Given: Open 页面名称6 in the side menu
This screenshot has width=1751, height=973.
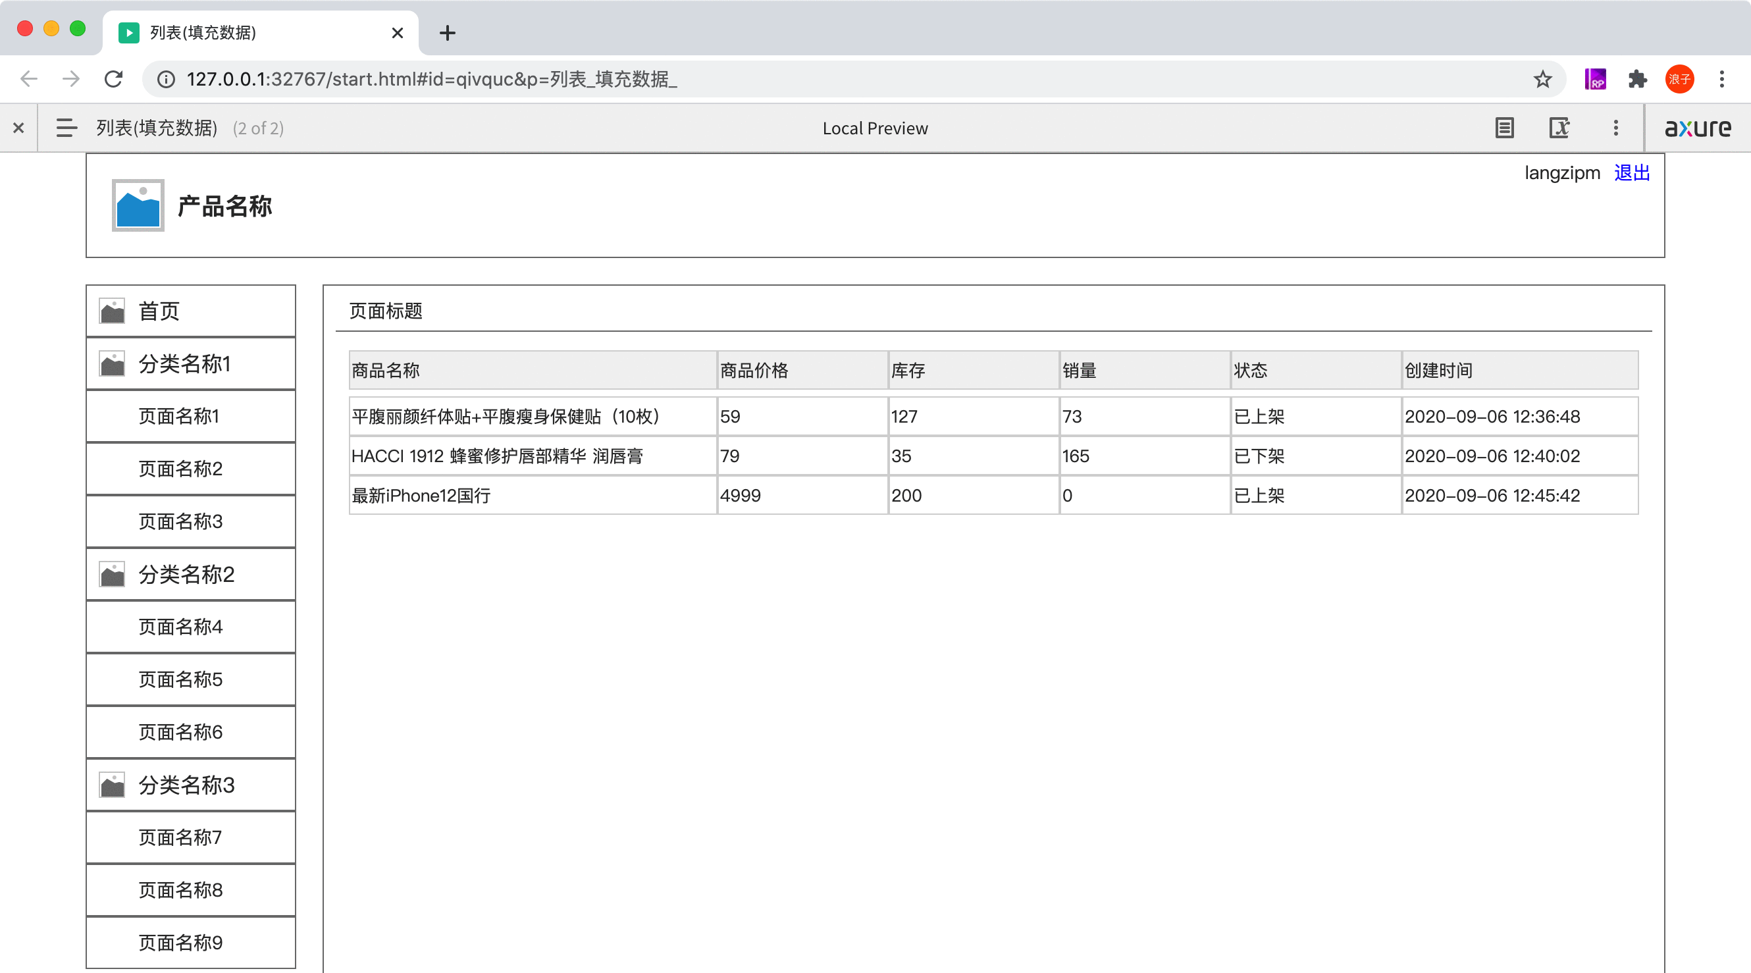Looking at the screenshot, I should tap(191, 732).
